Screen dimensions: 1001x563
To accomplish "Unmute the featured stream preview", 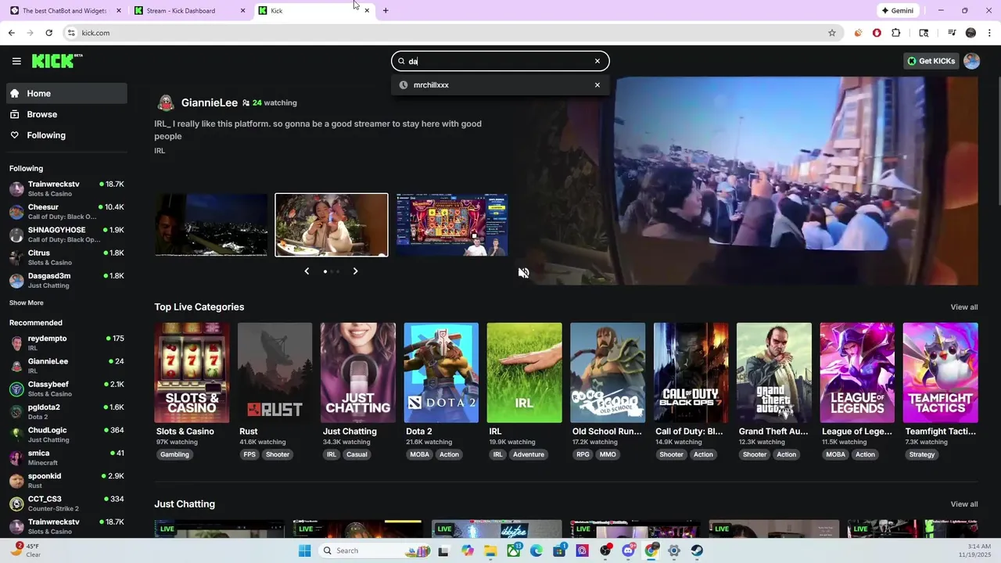I will pos(524,273).
